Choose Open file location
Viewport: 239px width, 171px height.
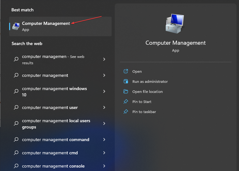click(147, 92)
